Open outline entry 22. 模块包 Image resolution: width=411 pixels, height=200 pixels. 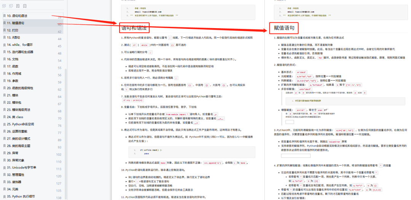click(x=33, y=102)
